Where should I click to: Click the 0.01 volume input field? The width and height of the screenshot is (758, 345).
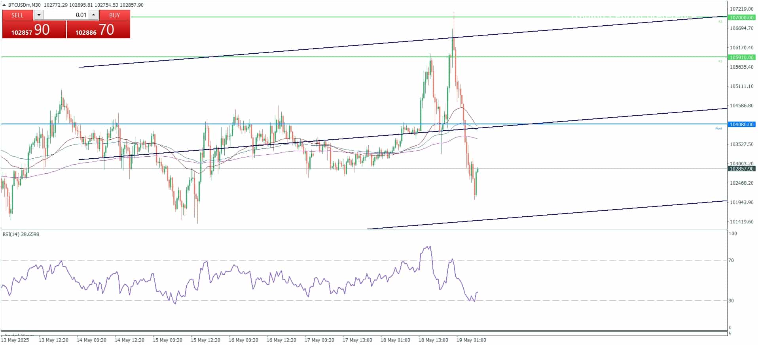pyautogui.click(x=66, y=15)
